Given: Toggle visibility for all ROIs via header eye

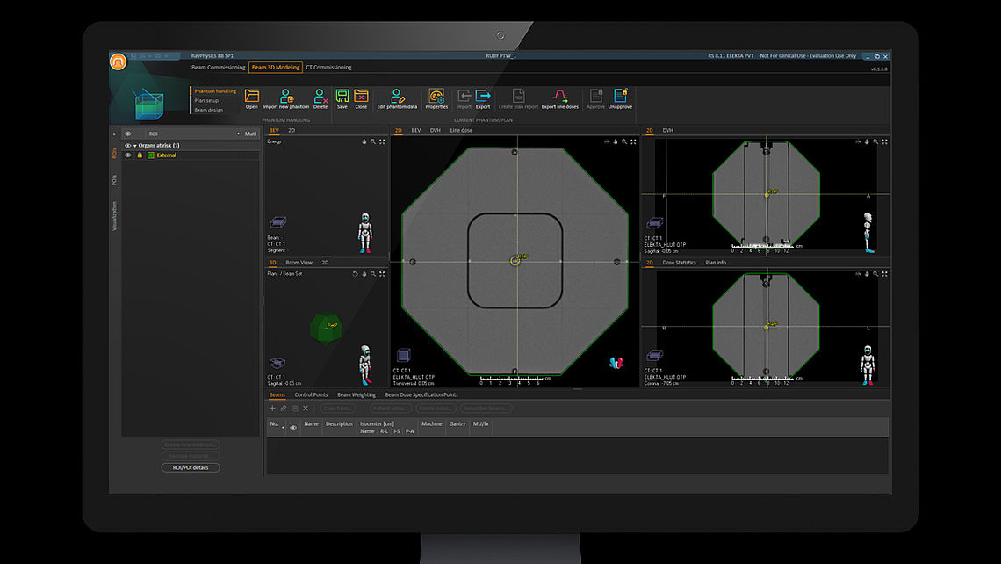Looking at the screenshot, I should coord(128,134).
